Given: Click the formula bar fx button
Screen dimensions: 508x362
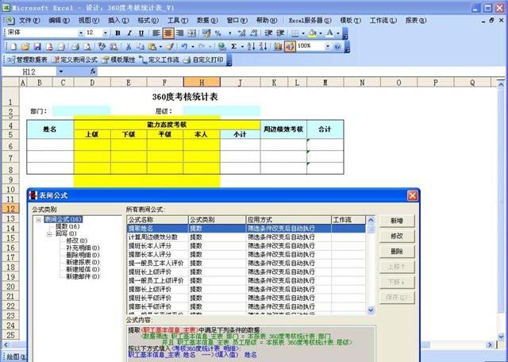Looking at the screenshot, I should click(93, 71).
